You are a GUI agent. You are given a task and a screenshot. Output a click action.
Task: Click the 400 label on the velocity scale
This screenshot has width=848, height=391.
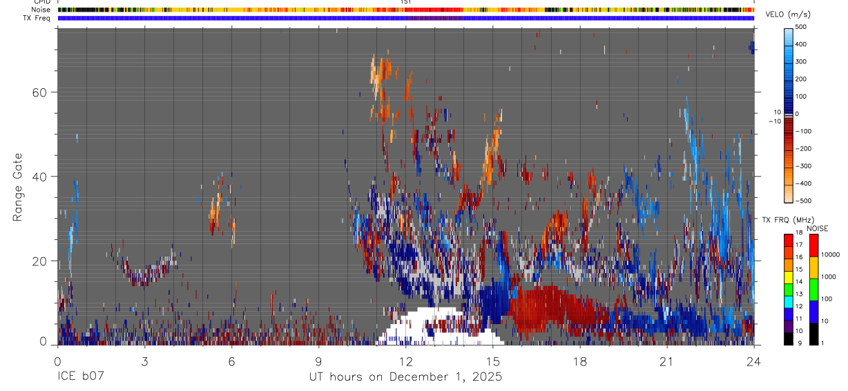pos(802,44)
